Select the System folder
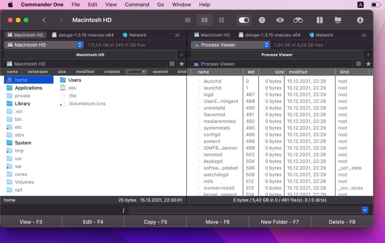This screenshot has width=385, height=243. tap(29, 143)
